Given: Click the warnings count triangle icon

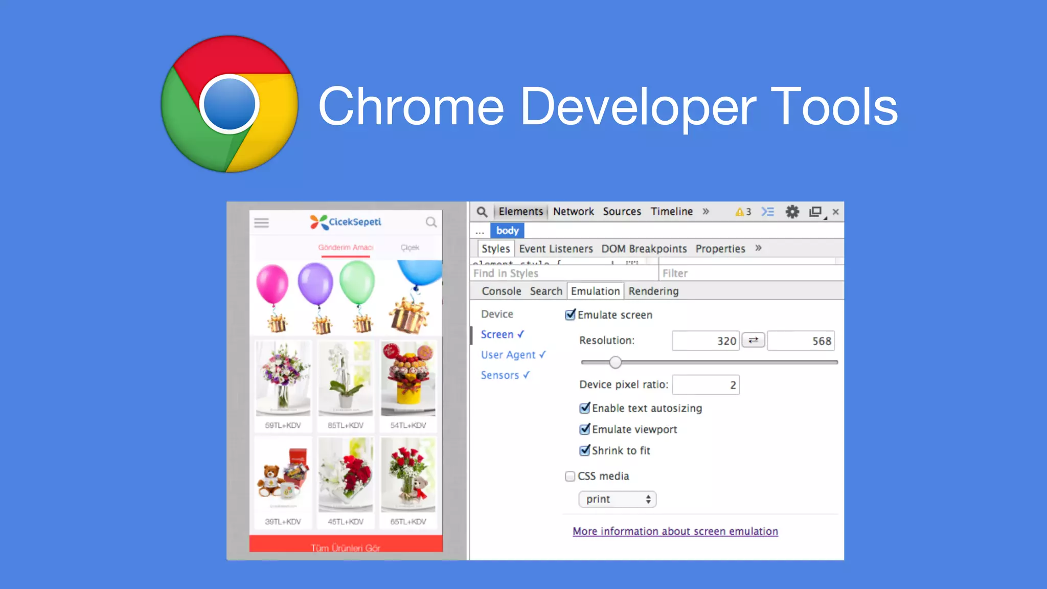Looking at the screenshot, I should [739, 212].
